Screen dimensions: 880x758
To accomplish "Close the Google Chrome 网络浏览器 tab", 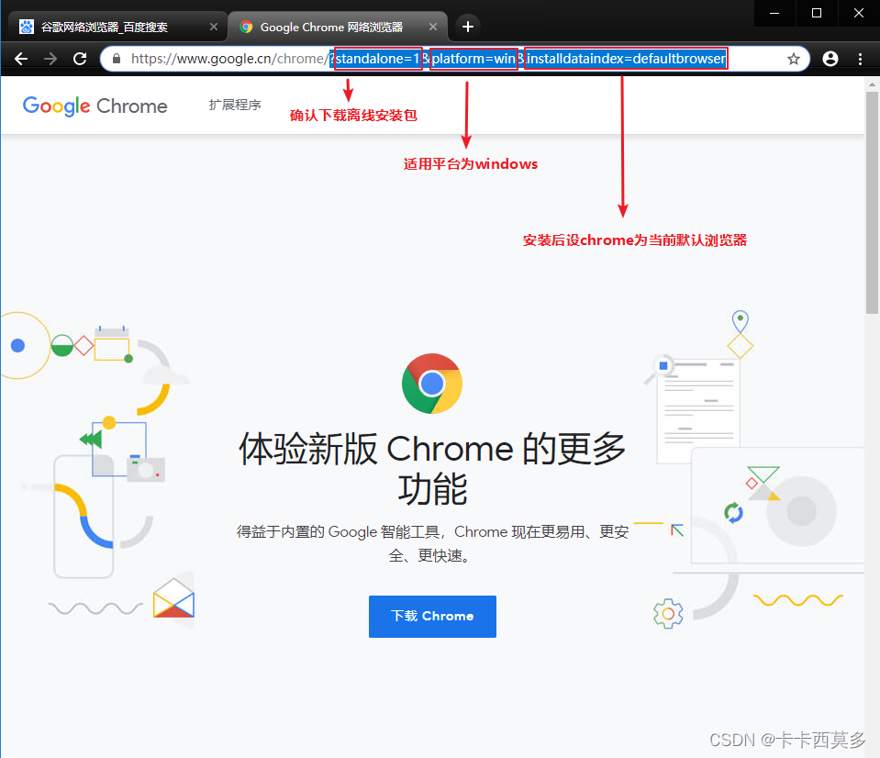I will pos(433,27).
